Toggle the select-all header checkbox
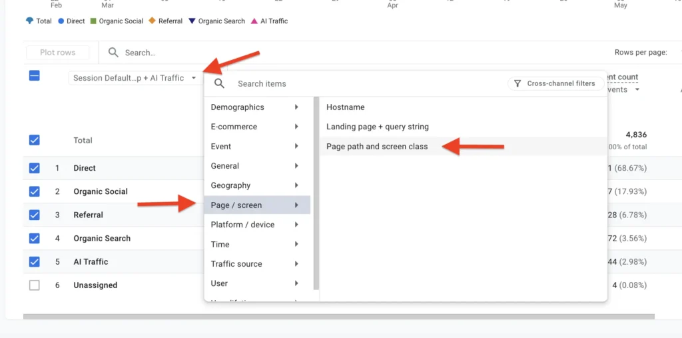 (x=35, y=76)
